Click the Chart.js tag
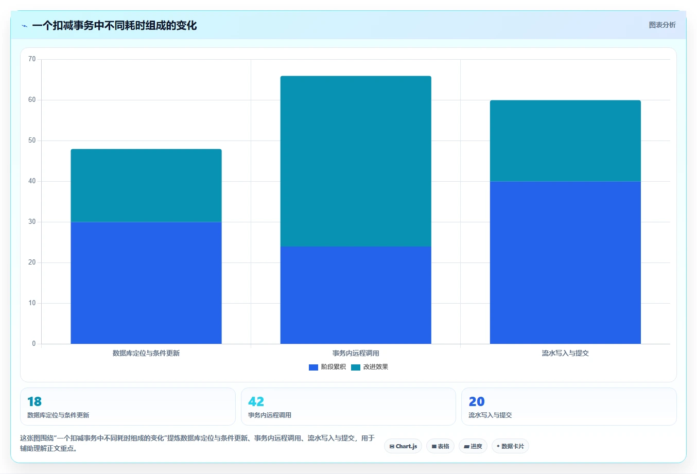The image size is (697, 474). click(403, 446)
